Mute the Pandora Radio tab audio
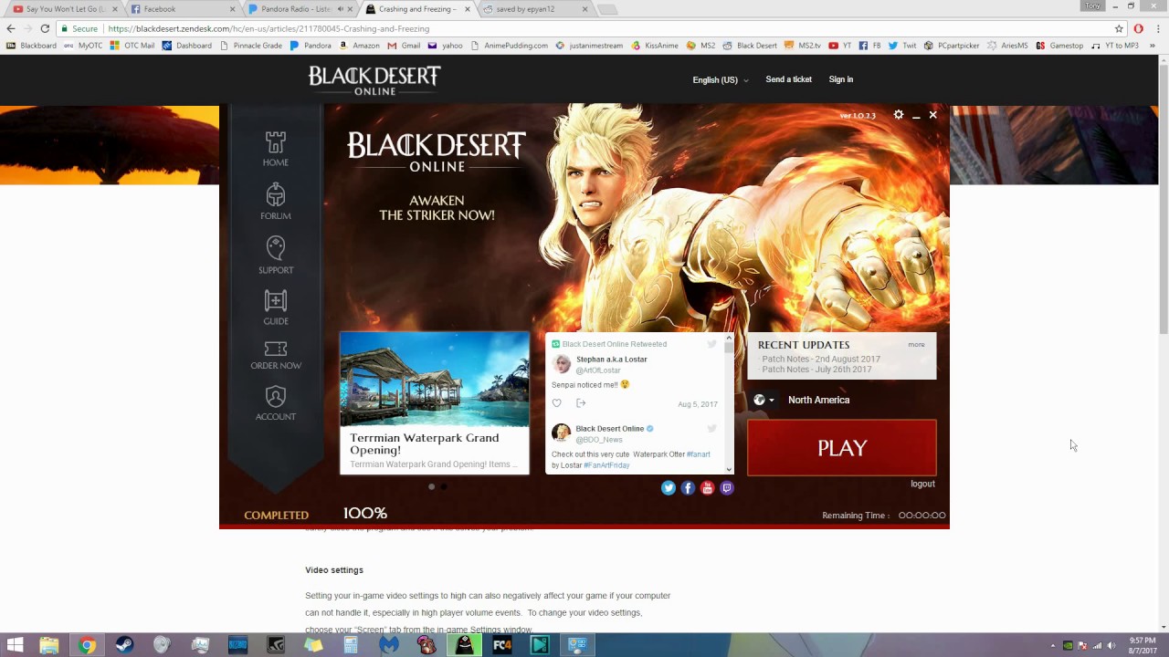 (x=341, y=9)
